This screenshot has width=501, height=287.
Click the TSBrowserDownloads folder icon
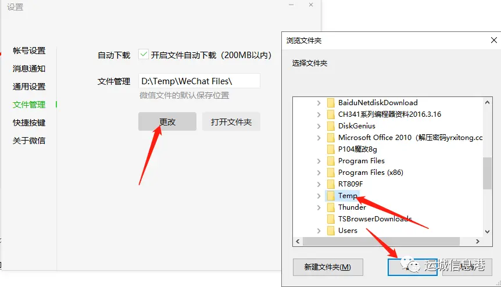click(331, 219)
